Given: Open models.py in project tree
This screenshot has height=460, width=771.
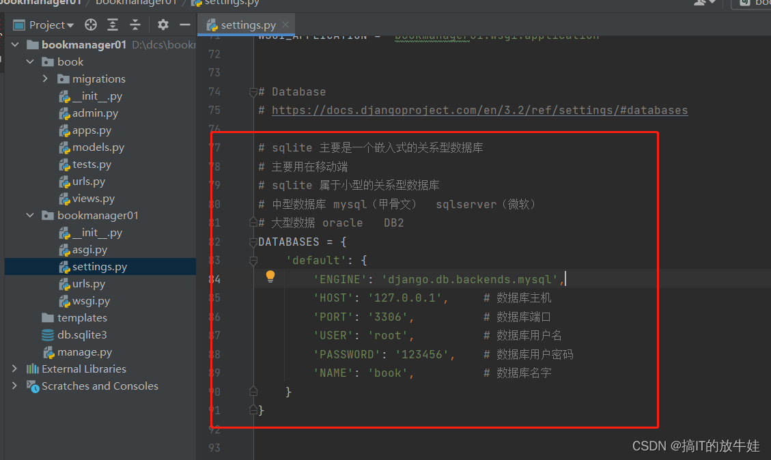Looking at the screenshot, I should [x=98, y=147].
